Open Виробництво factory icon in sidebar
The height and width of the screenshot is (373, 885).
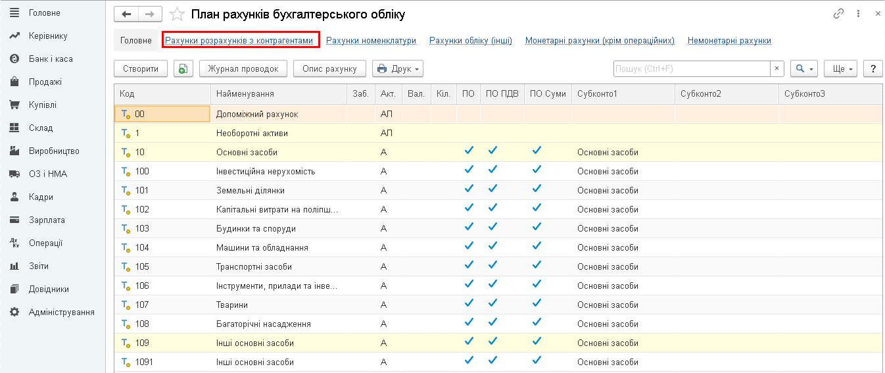[14, 151]
